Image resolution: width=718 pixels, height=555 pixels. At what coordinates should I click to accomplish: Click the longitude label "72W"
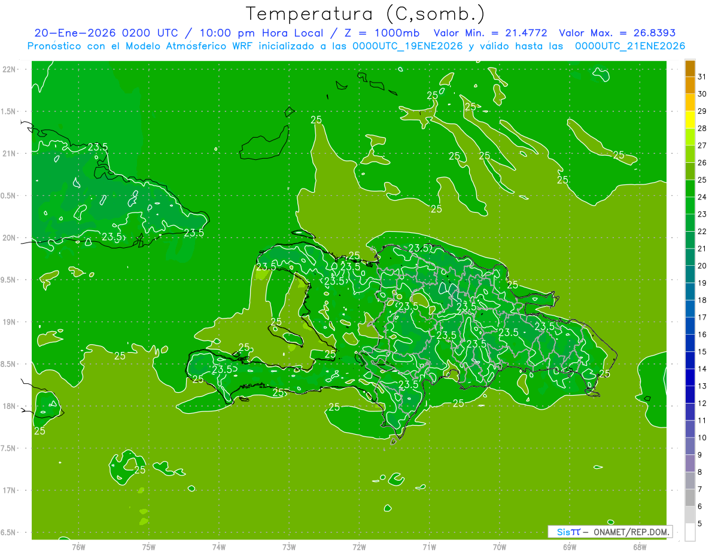coord(360,547)
